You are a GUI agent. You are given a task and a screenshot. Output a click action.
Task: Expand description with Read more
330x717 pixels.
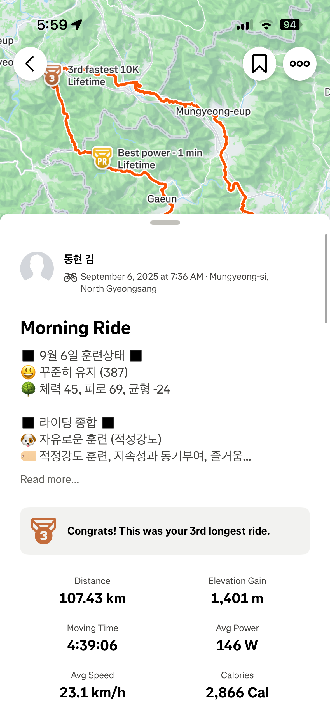pos(50,479)
